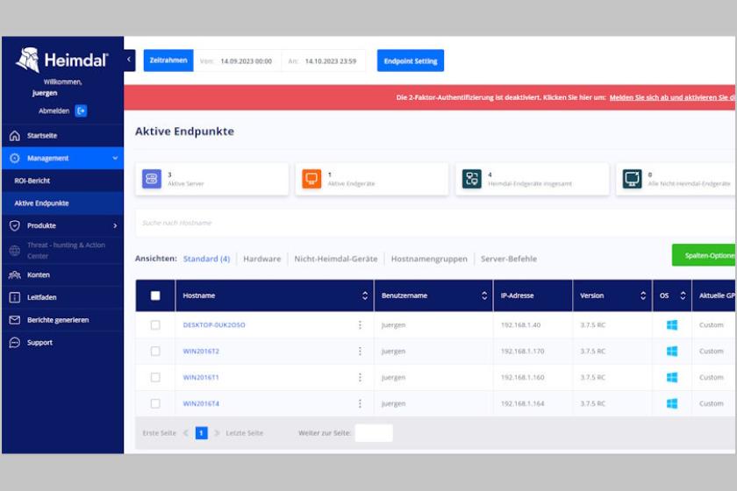The width and height of the screenshot is (737, 491).
Task: Click the 2-factor activation link in banner
Action: pyautogui.click(x=673, y=97)
